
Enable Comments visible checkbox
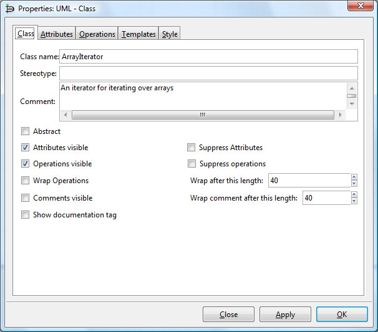pyautogui.click(x=25, y=197)
